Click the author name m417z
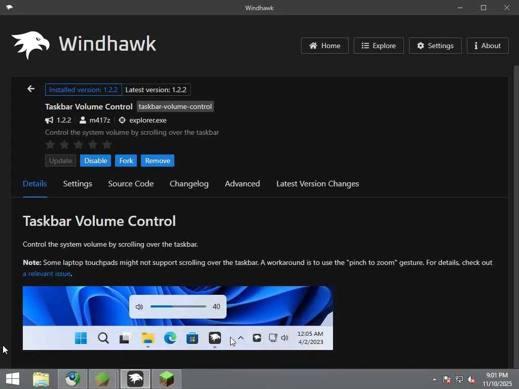 100,120
